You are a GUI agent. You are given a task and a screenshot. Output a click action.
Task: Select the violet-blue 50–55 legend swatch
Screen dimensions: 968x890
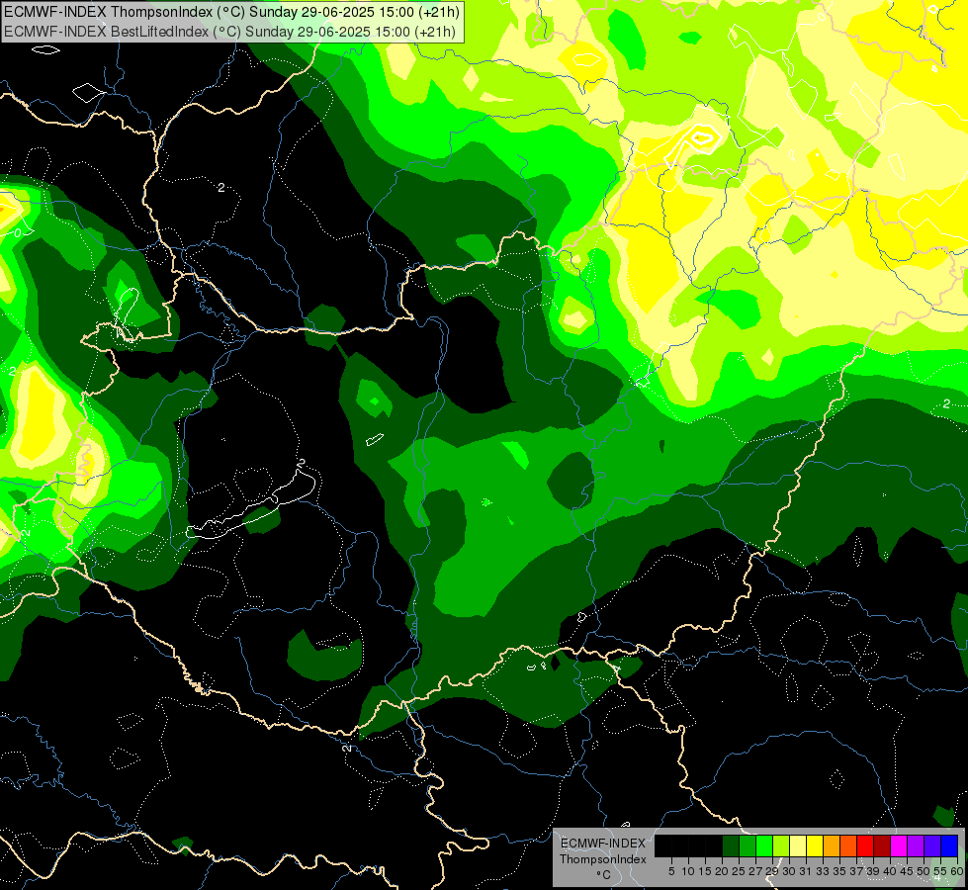[x=932, y=845]
